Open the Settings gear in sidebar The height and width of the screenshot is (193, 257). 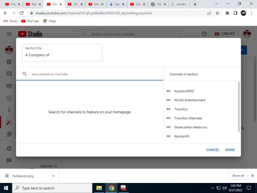pos(9,149)
